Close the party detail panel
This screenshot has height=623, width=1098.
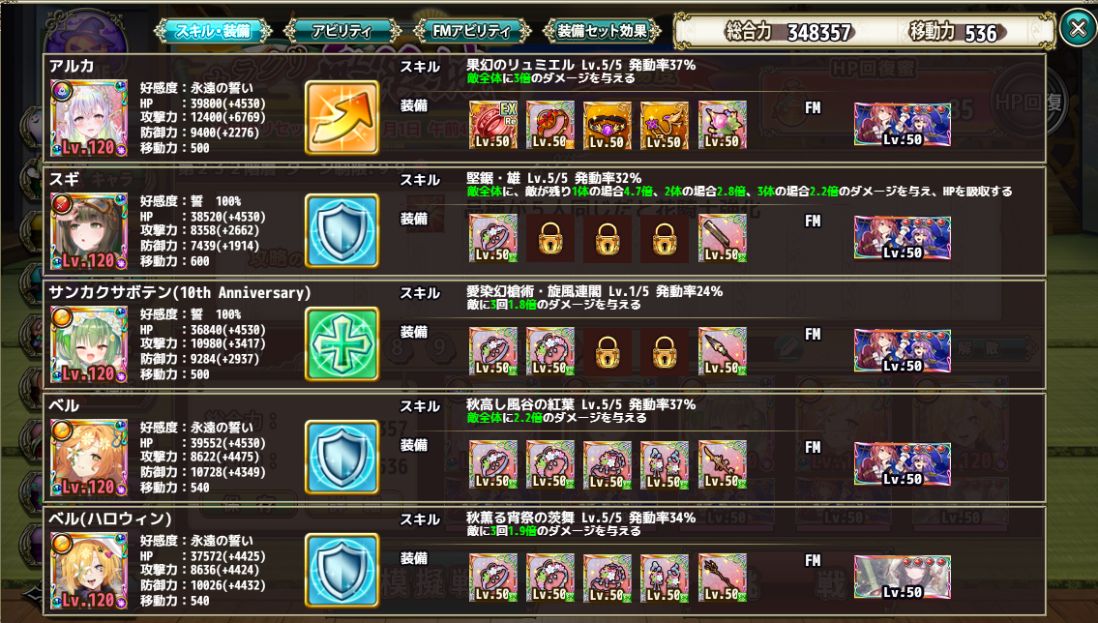[1078, 28]
